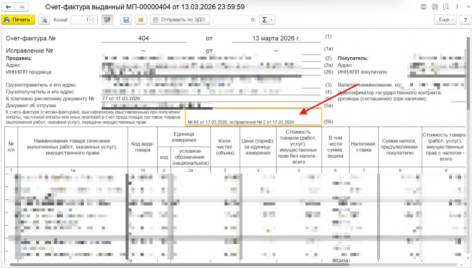Close the invoice window with X
473x268 pixels.
click(468, 6)
